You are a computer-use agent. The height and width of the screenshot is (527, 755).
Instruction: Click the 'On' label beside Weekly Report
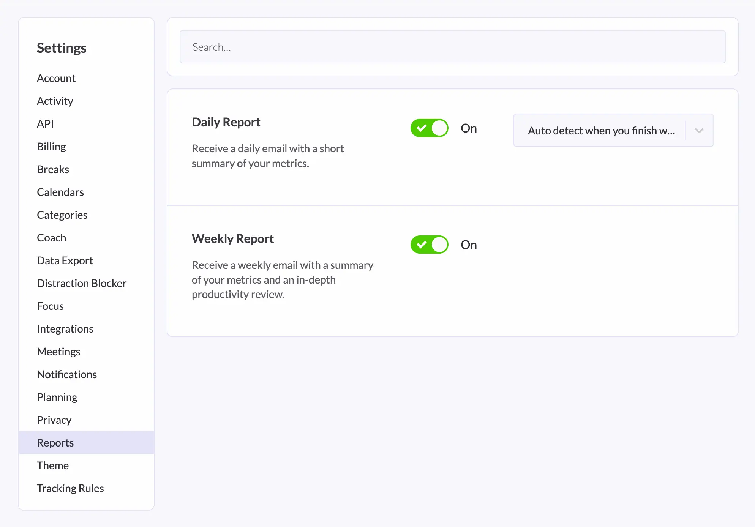click(x=469, y=245)
